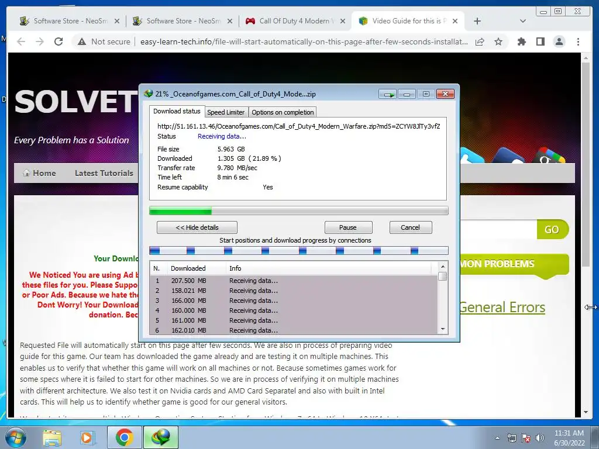The width and height of the screenshot is (599, 449).
Task: Select connection row 6 with 162.010 MB
Action: tap(294, 330)
